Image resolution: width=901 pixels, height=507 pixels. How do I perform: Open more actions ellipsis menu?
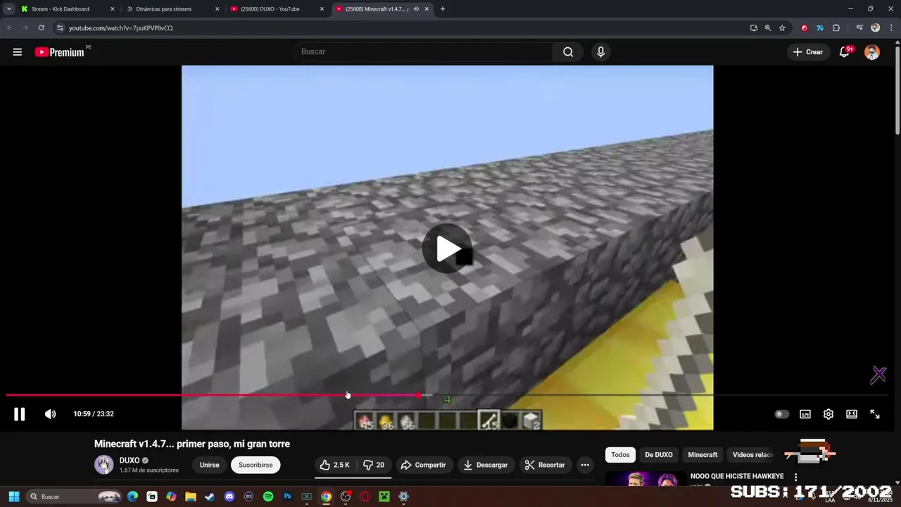point(585,465)
